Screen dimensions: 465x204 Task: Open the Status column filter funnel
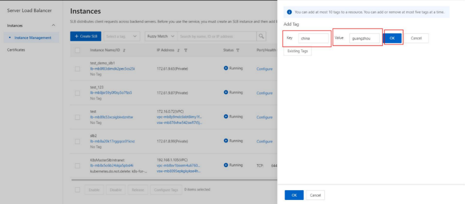coord(238,51)
